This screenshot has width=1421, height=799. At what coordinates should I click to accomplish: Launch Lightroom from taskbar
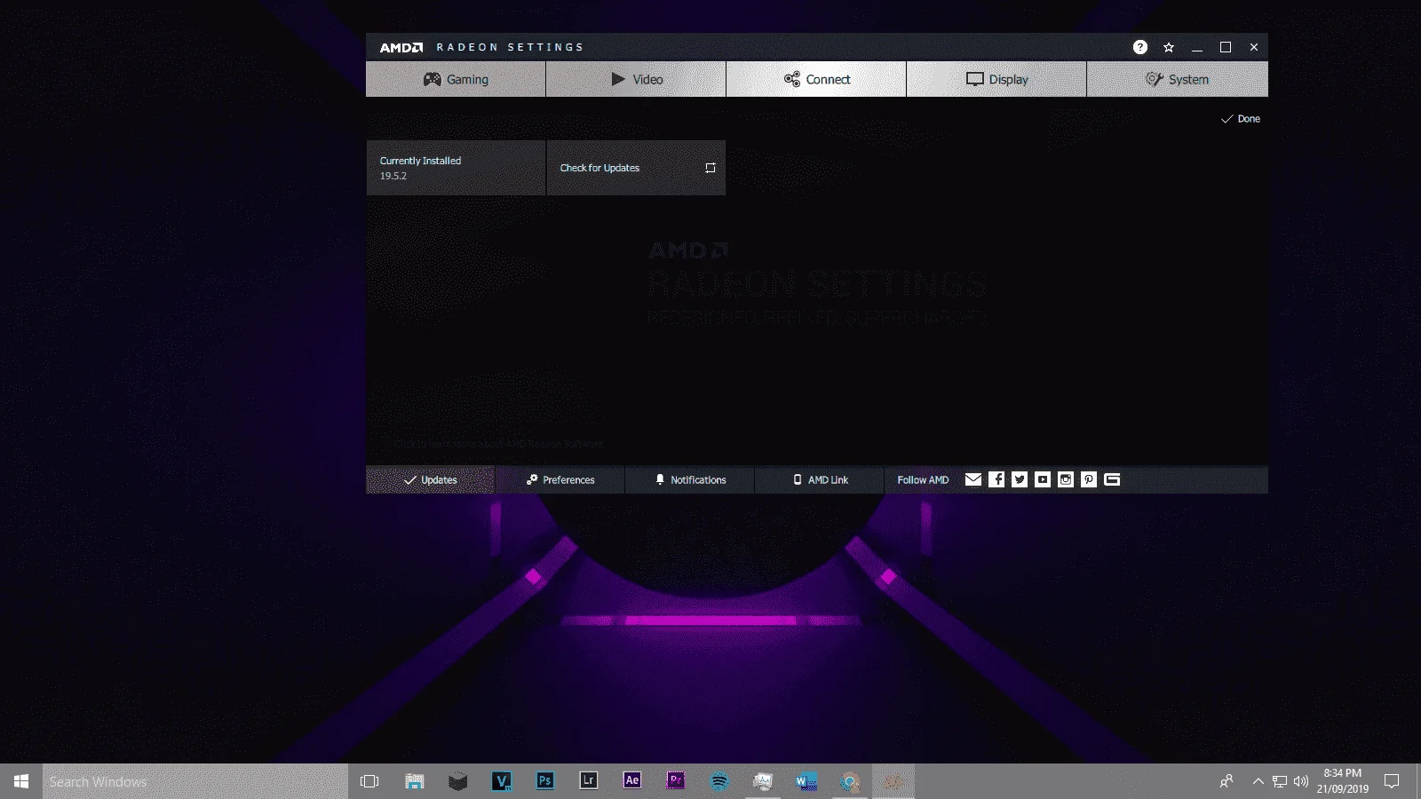(588, 781)
